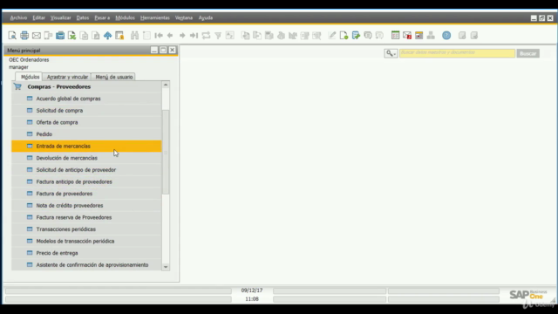This screenshot has width=558, height=314.
Task: Open Modelos de transacción periódica
Action: coord(86,241)
